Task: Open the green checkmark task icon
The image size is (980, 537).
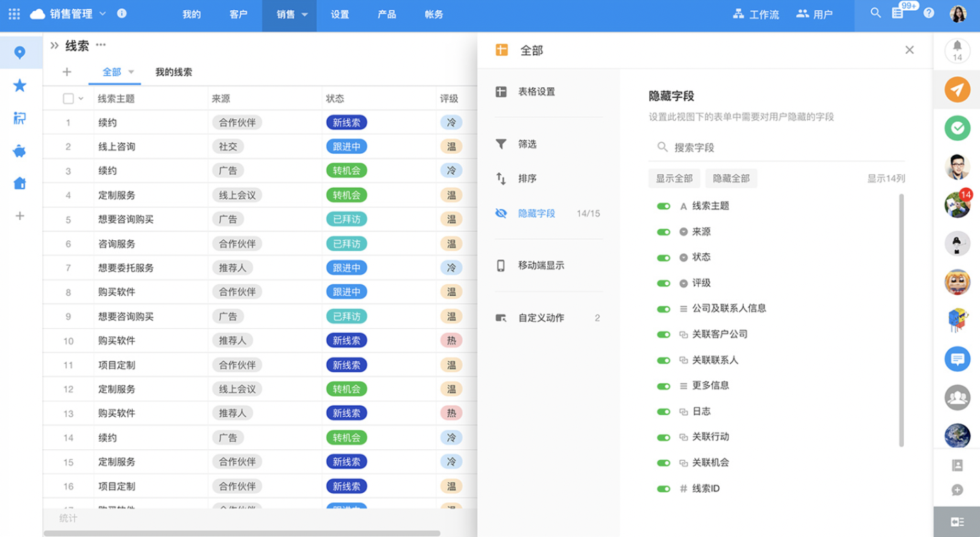Action: (958, 128)
